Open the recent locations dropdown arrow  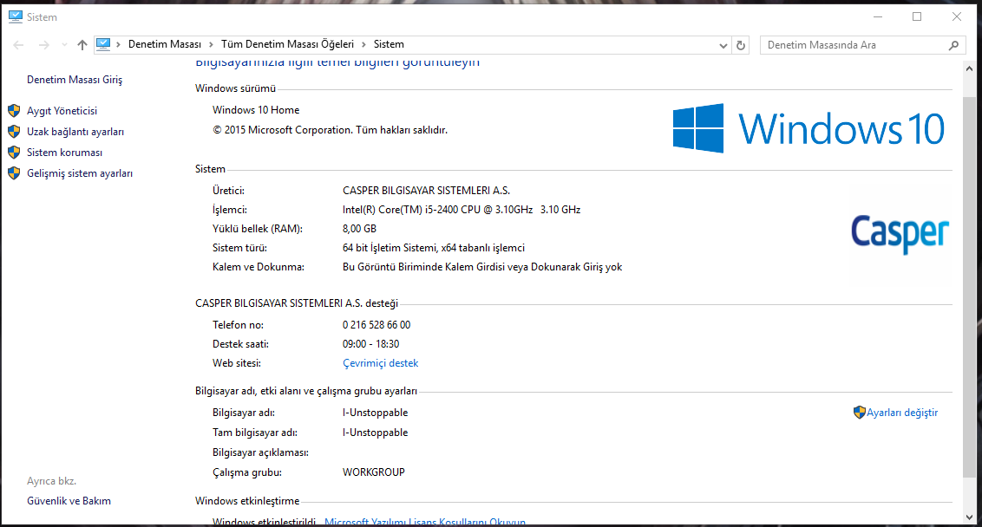[x=64, y=45]
